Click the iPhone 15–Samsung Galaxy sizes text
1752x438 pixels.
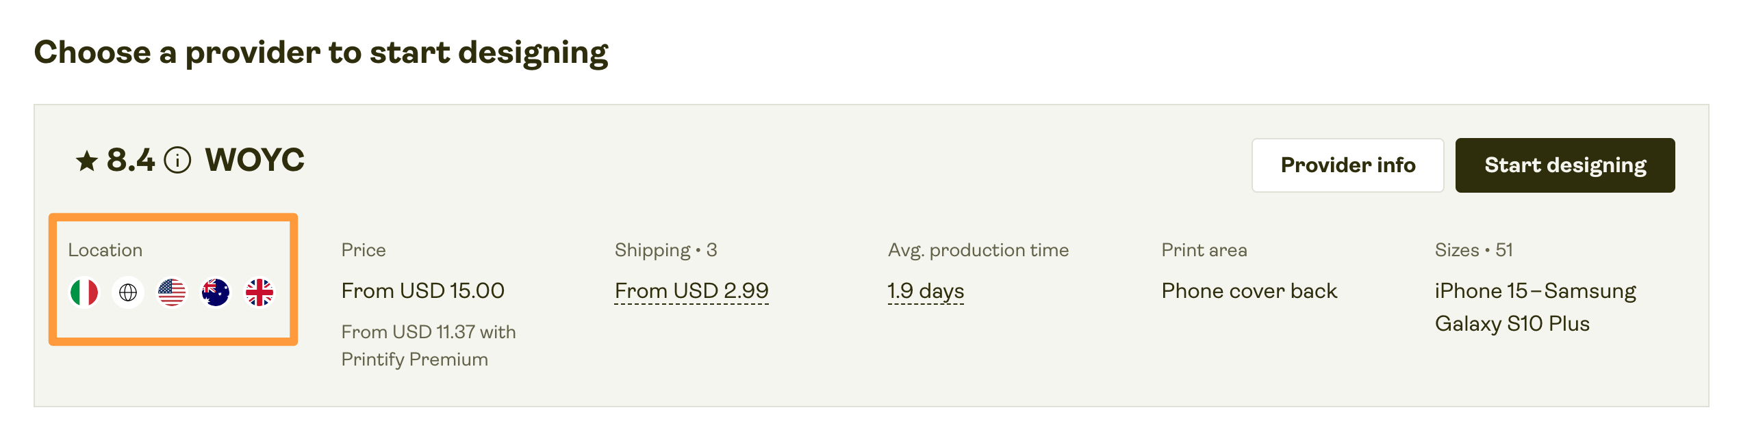(1535, 307)
